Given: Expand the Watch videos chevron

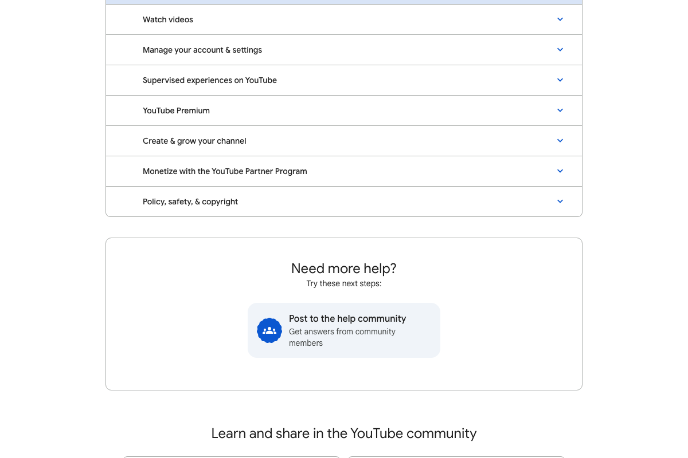Looking at the screenshot, I should [x=560, y=19].
